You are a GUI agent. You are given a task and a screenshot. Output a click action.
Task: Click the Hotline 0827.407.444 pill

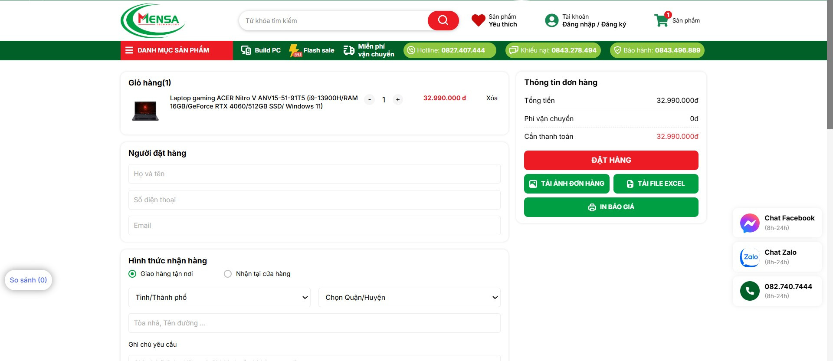450,50
